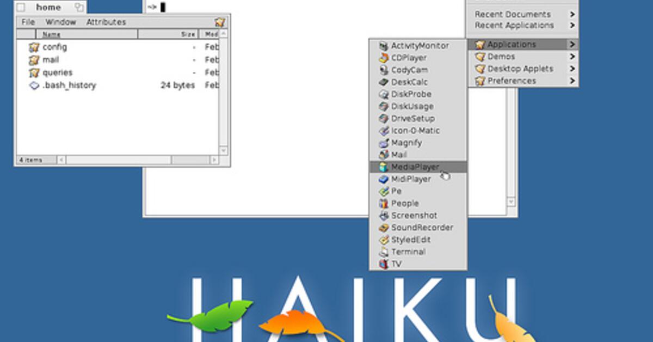Click the DeskCalc calculator icon

click(x=383, y=82)
